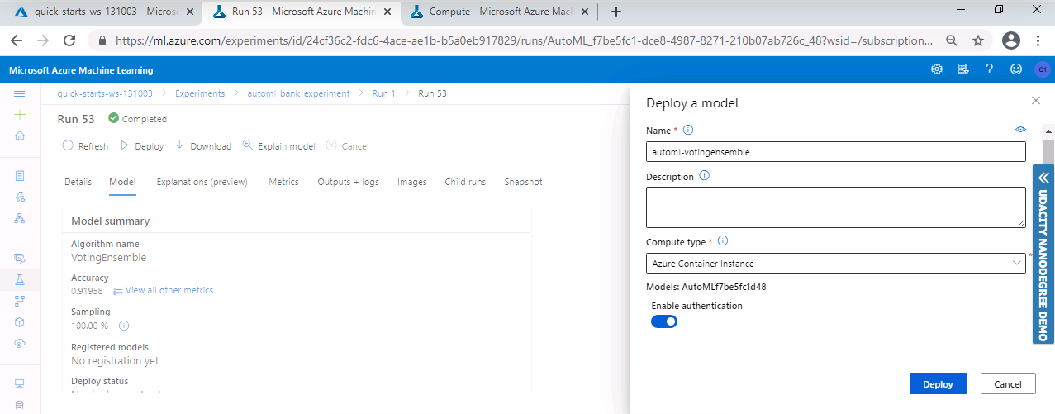Click Refresh in the run toolbar
1055x414 pixels.
(85, 145)
